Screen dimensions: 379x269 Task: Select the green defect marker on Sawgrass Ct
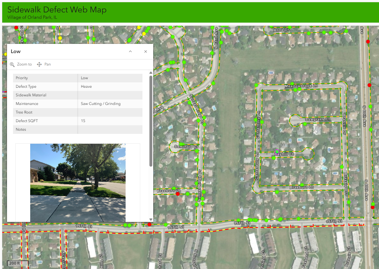[305, 124]
